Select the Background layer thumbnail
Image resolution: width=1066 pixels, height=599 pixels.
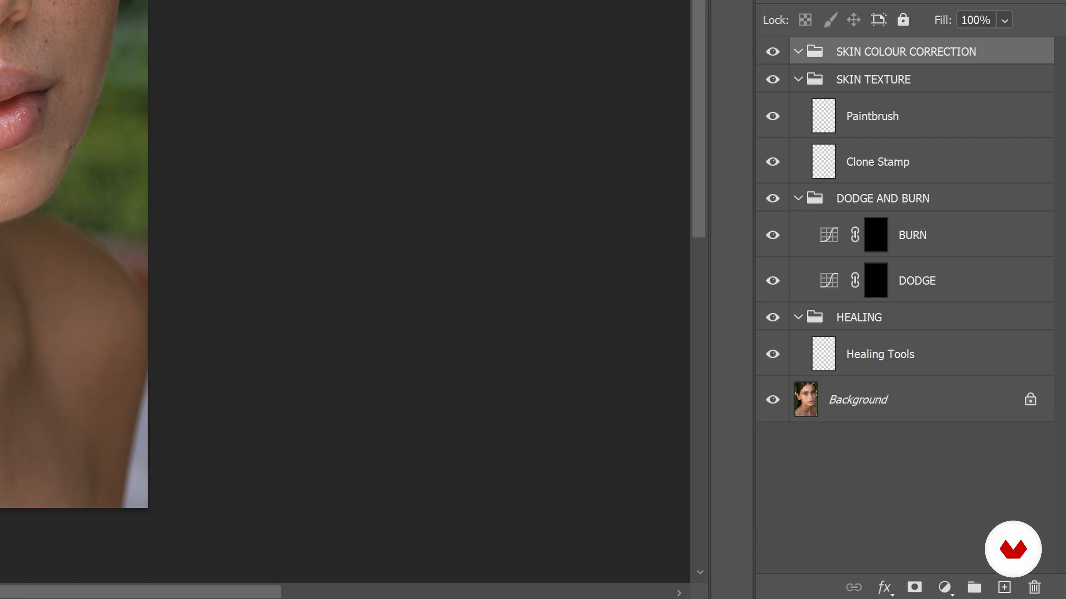[x=806, y=399]
